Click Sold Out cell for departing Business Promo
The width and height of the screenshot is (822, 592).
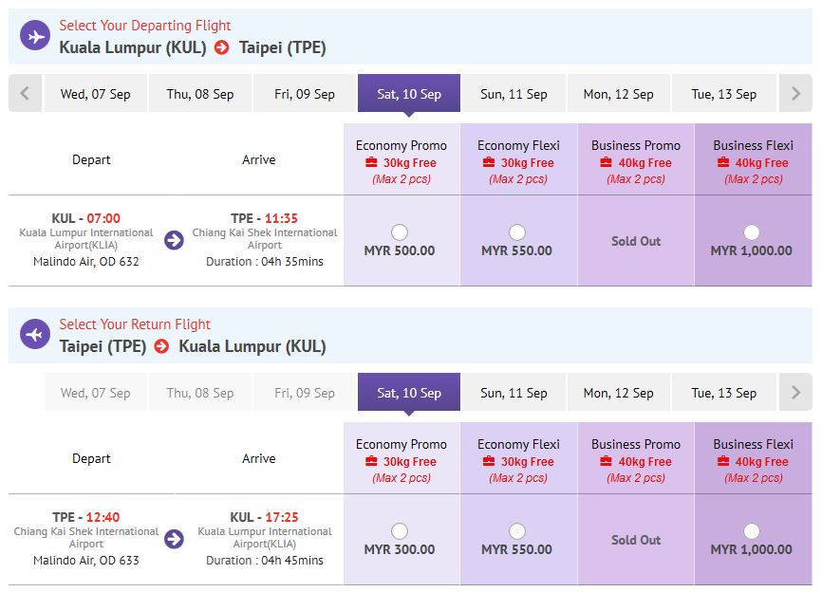coord(636,241)
